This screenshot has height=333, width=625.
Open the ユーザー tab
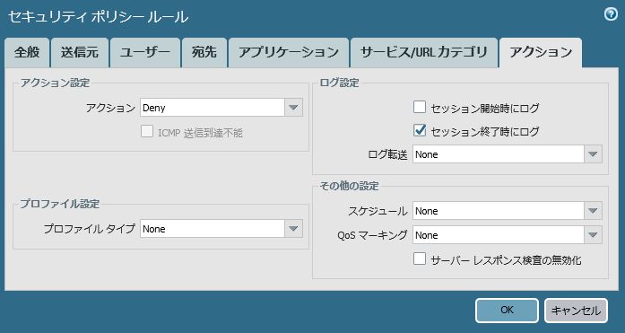click(145, 53)
